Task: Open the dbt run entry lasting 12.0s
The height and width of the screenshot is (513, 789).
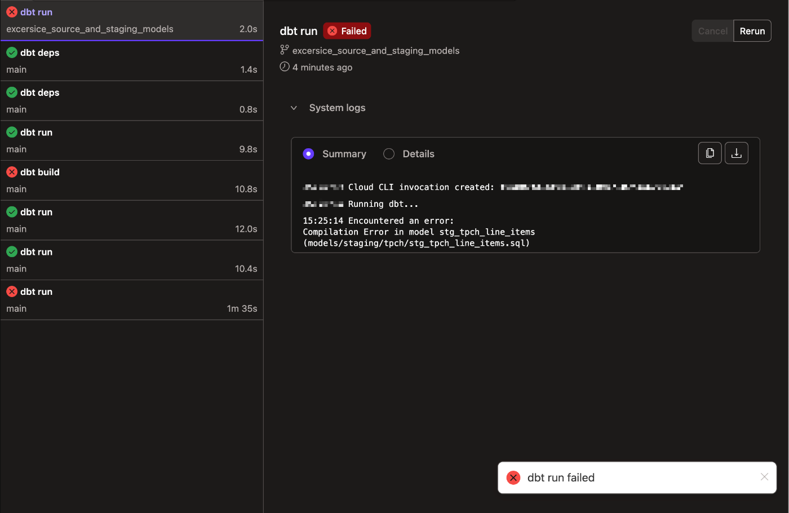Action: [132, 220]
